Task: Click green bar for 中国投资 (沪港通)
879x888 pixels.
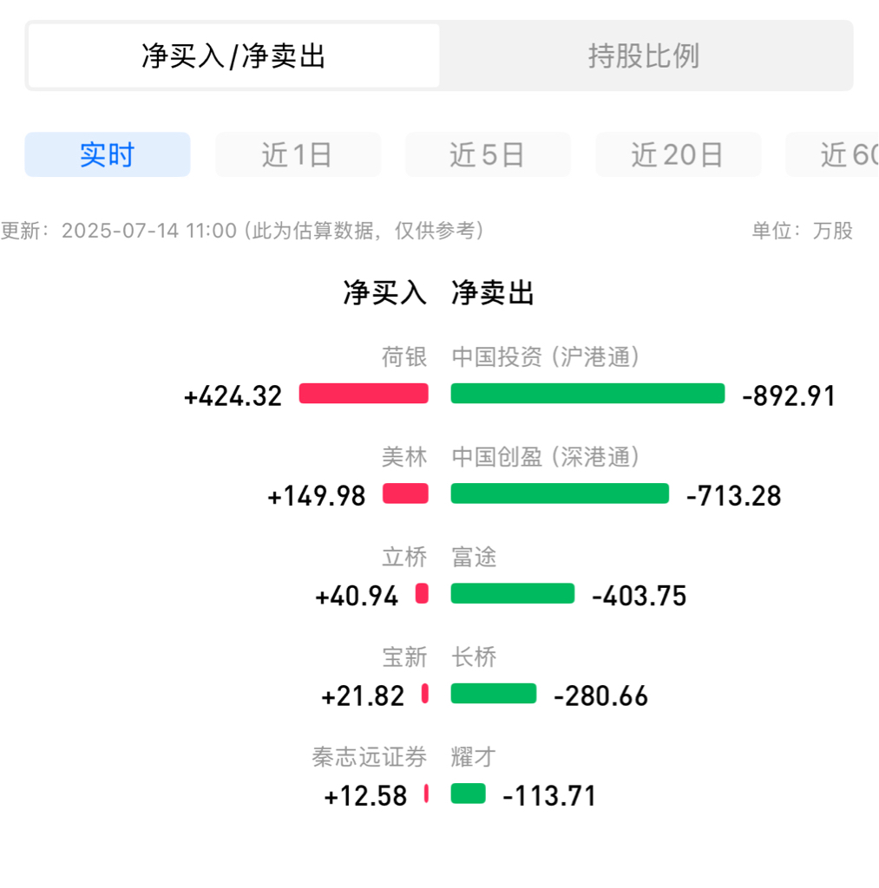Action: tap(587, 394)
